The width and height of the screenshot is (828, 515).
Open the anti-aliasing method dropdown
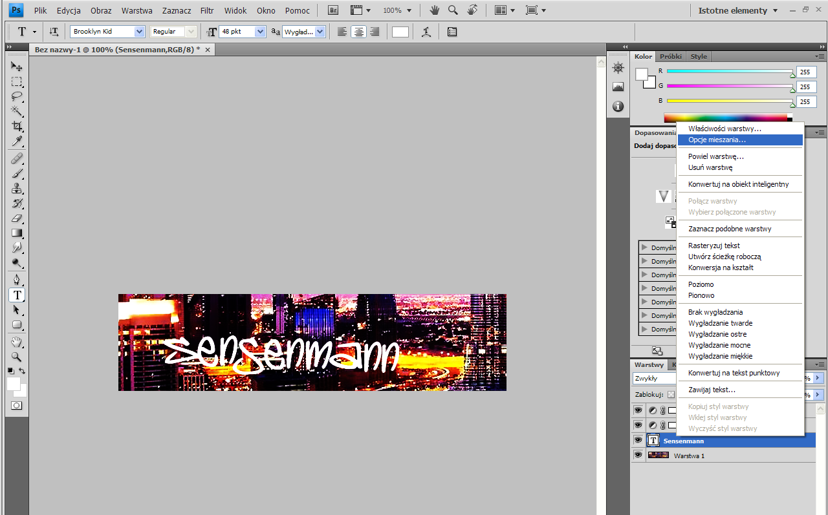click(320, 32)
